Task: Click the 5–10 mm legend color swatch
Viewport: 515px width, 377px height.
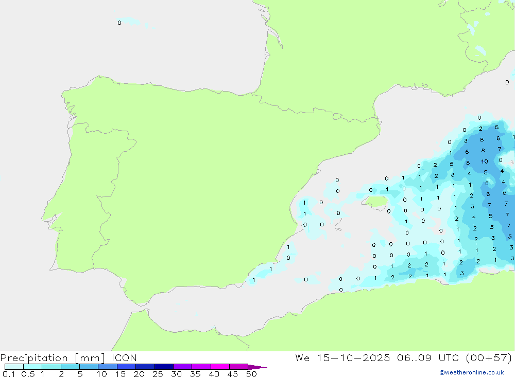Action: [x=89, y=367]
